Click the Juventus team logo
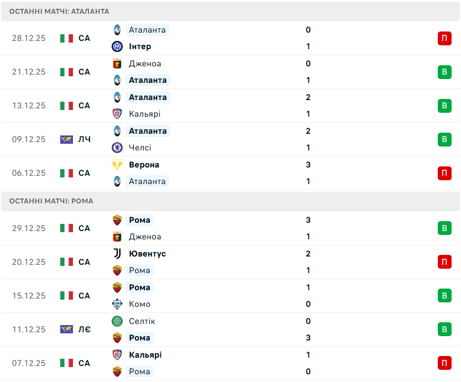This screenshot has width=461, height=382. [x=117, y=254]
